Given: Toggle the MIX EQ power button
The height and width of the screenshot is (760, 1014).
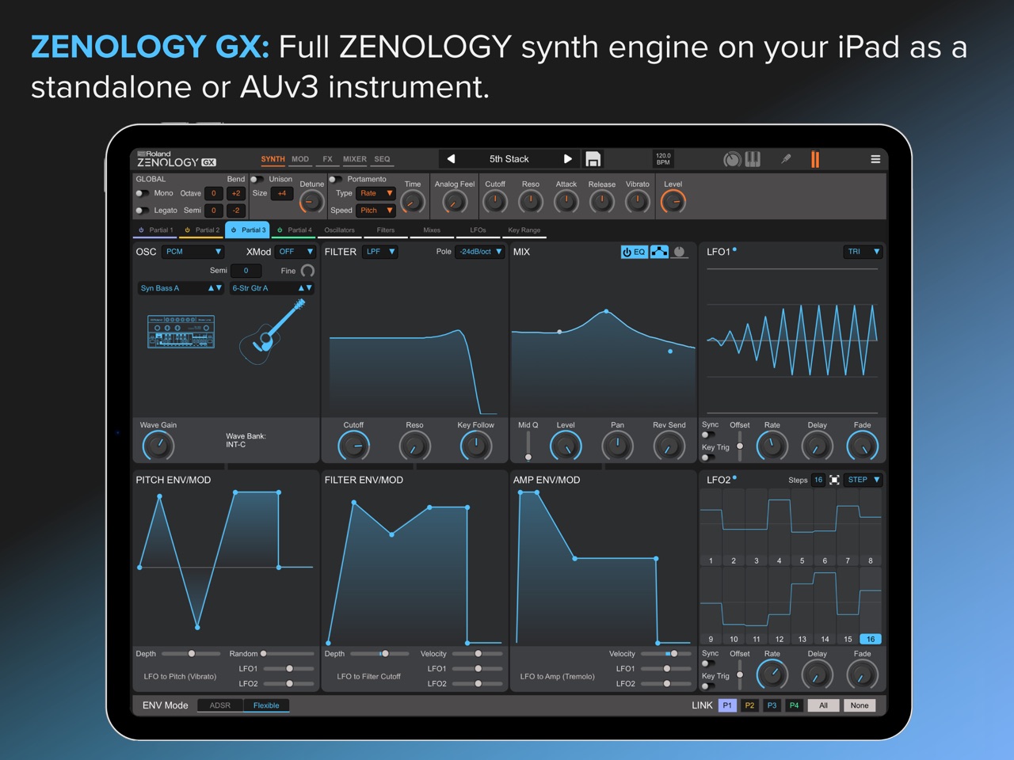Looking at the screenshot, I should (634, 252).
